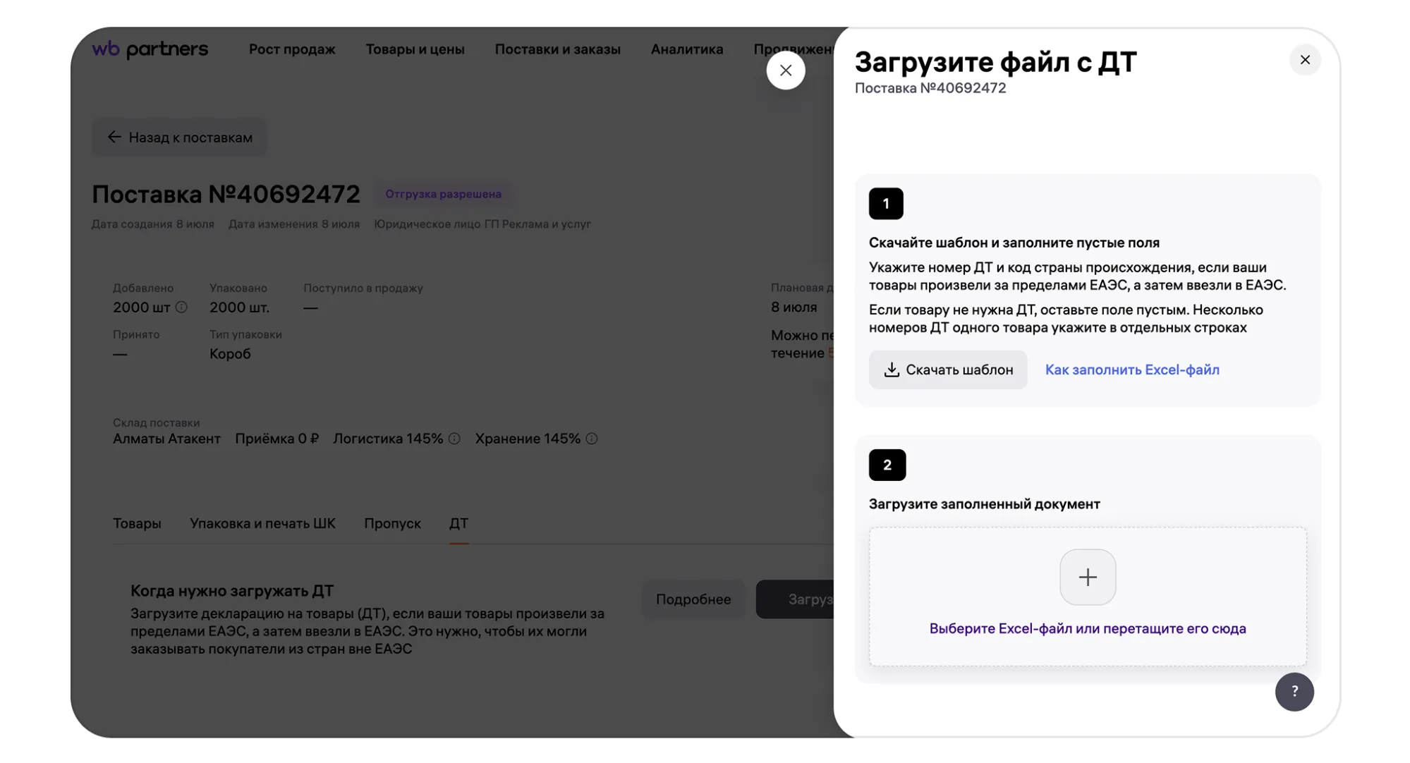Click Алматы Атакент warehouse name
This screenshot has height=763, width=1410.
tap(166, 439)
